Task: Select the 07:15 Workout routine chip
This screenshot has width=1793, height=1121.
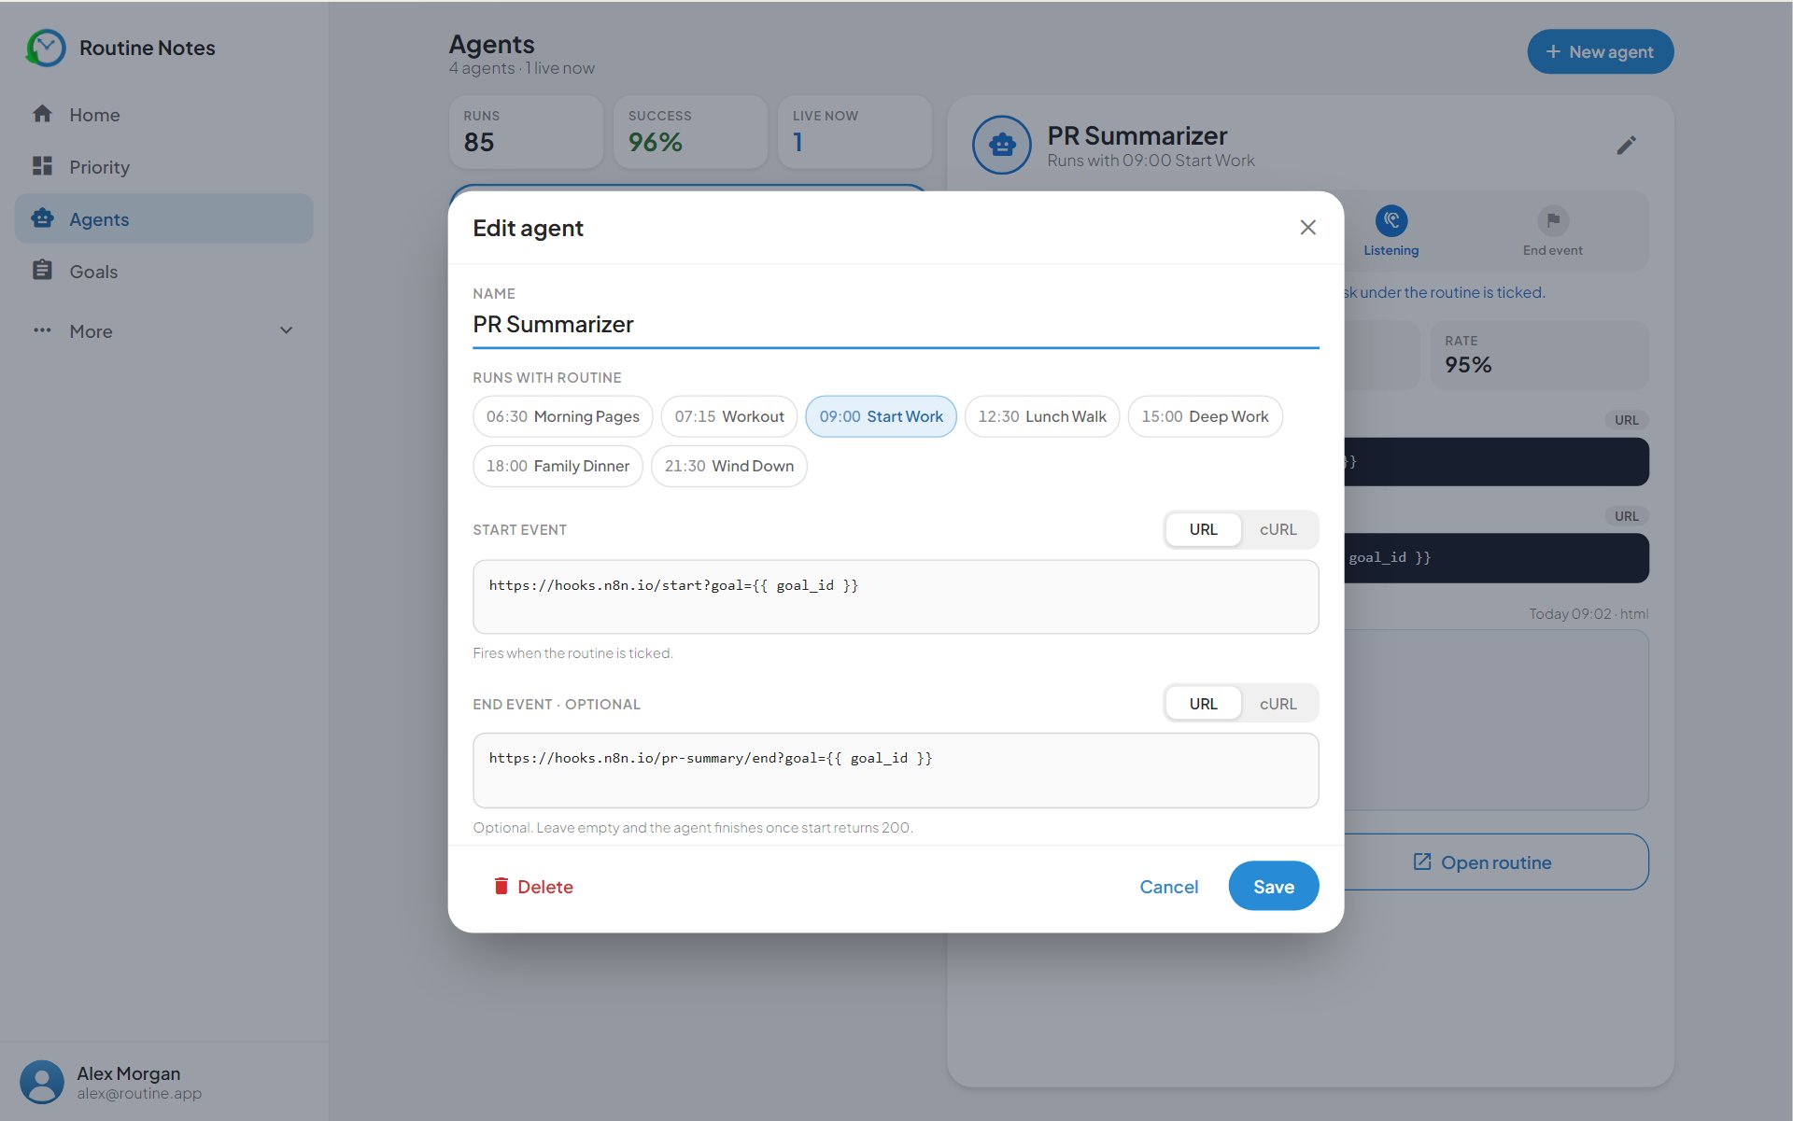Action: click(728, 416)
